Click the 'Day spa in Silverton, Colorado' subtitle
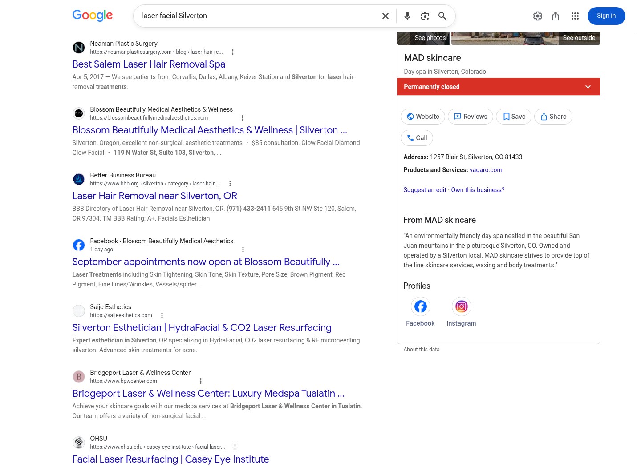Viewport: 641px width, 467px height. [445, 72]
